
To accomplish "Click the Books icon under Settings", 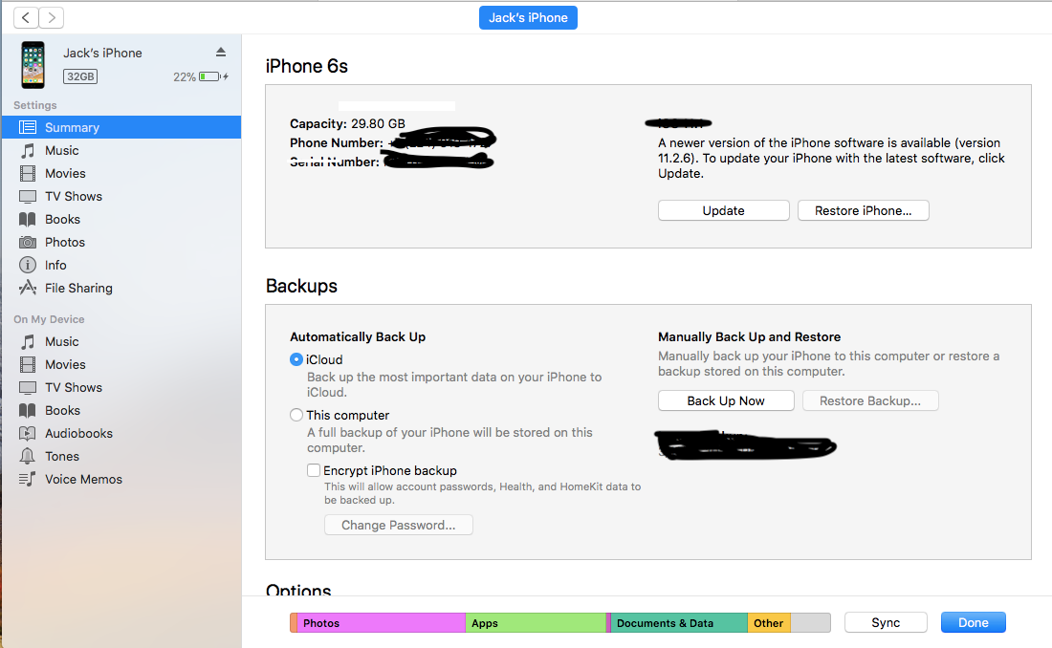I will pyautogui.click(x=28, y=220).
